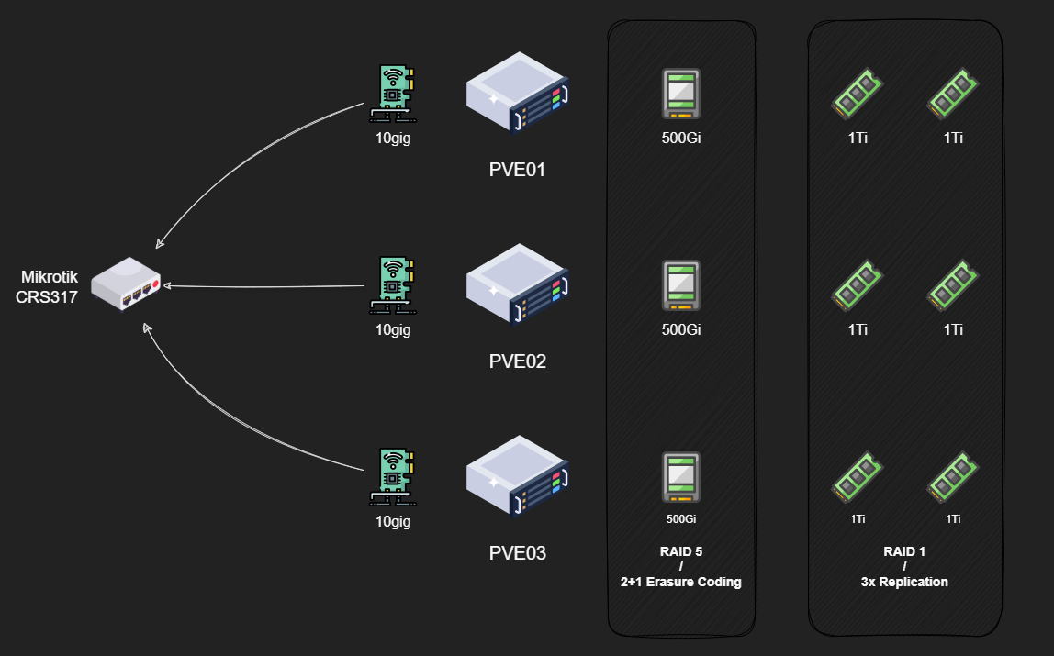1054x656 pixels.
Task: Click the "Mikrotik CRS317" text label
Action: [x=47, y=286]
